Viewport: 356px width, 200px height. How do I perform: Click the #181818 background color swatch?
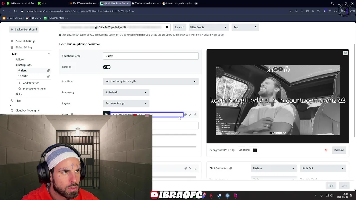(x=255, y=150)
